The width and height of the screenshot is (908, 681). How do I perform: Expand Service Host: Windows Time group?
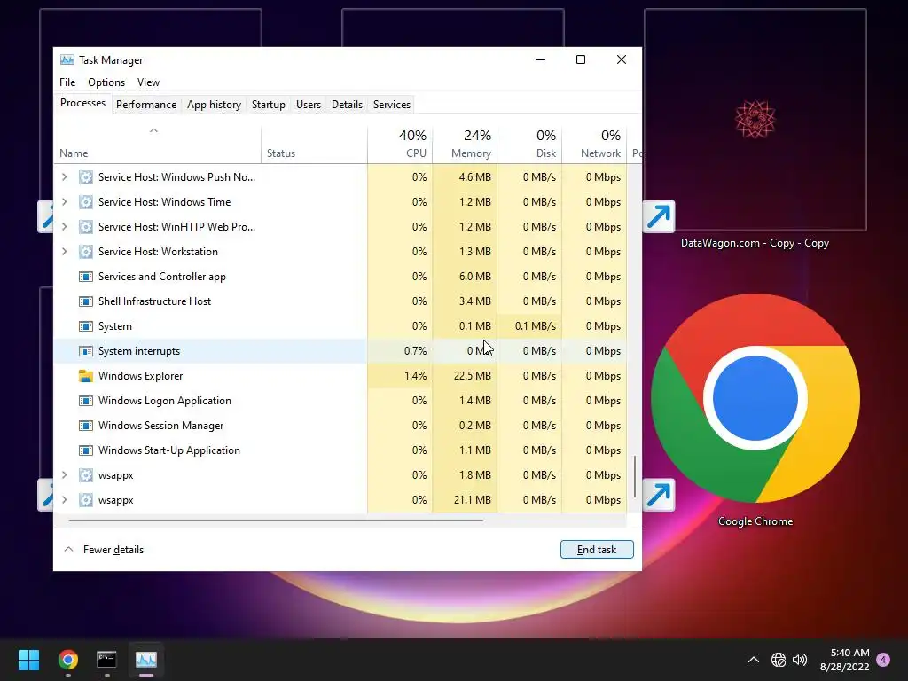click(x=64, y=202)
